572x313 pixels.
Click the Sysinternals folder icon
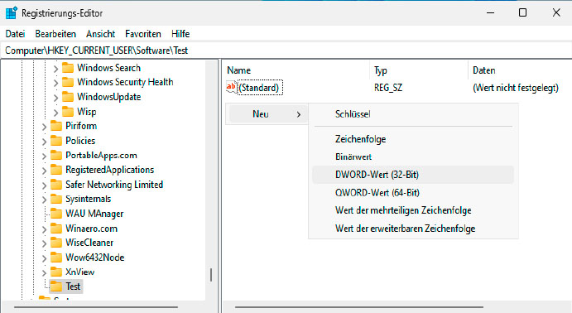(55, 199)
